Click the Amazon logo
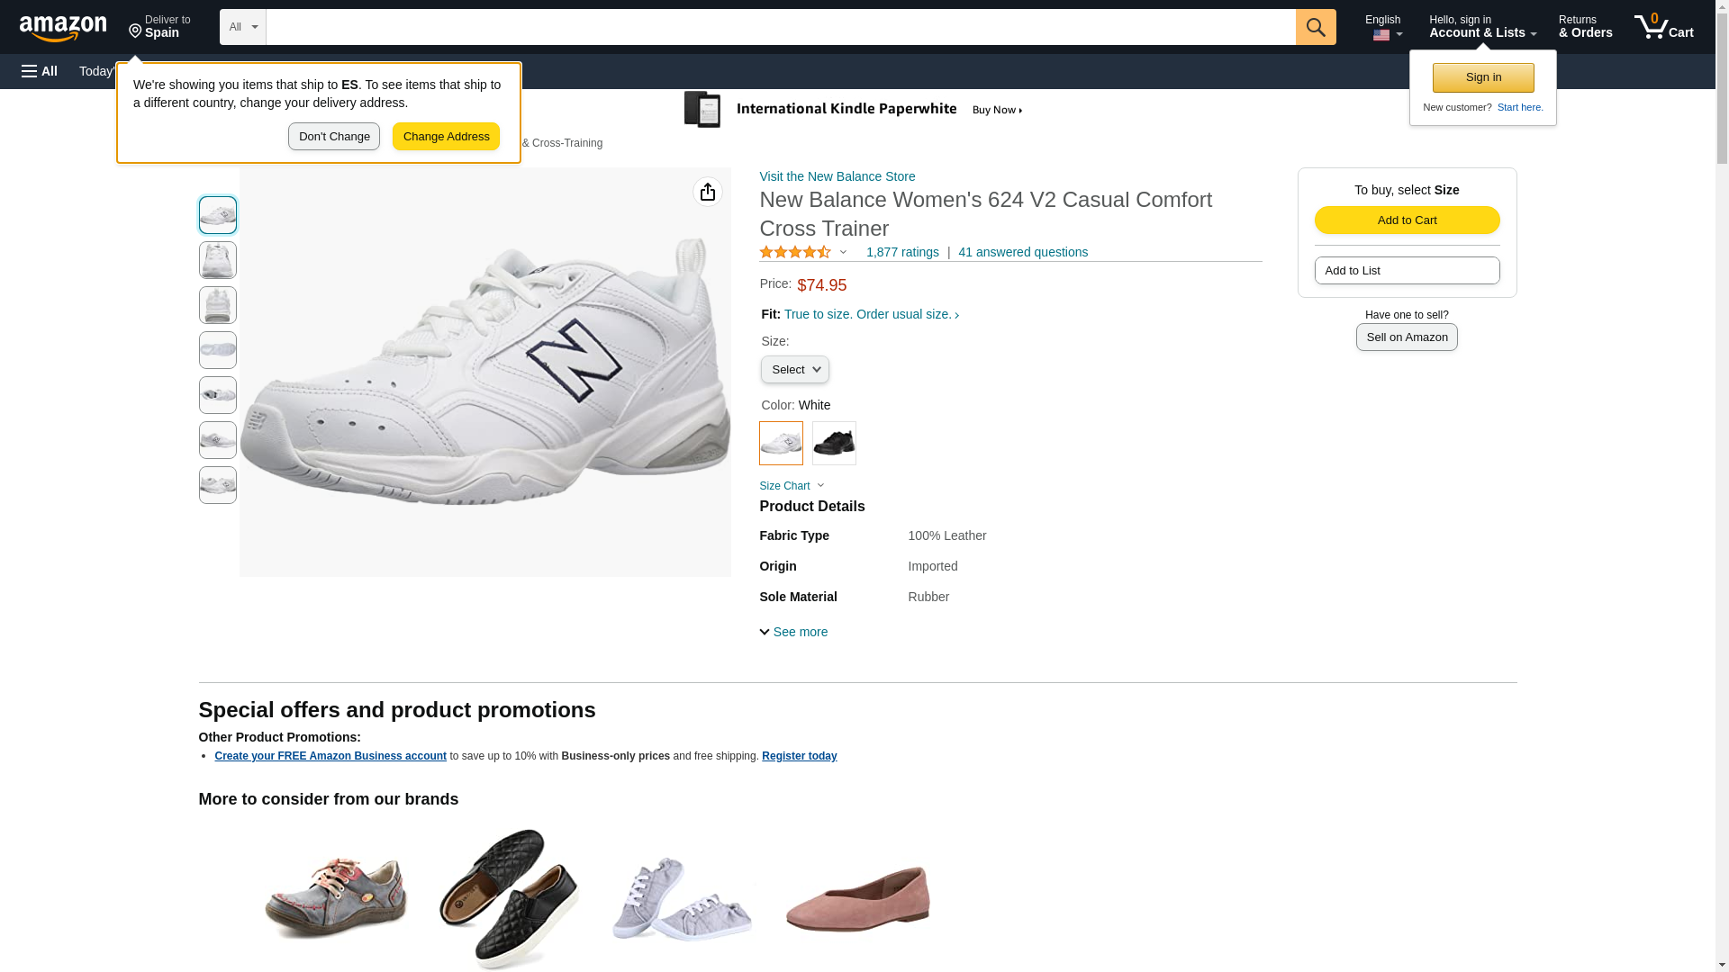The height and width of the screenshot is (972, 1729). click(63, 28)
